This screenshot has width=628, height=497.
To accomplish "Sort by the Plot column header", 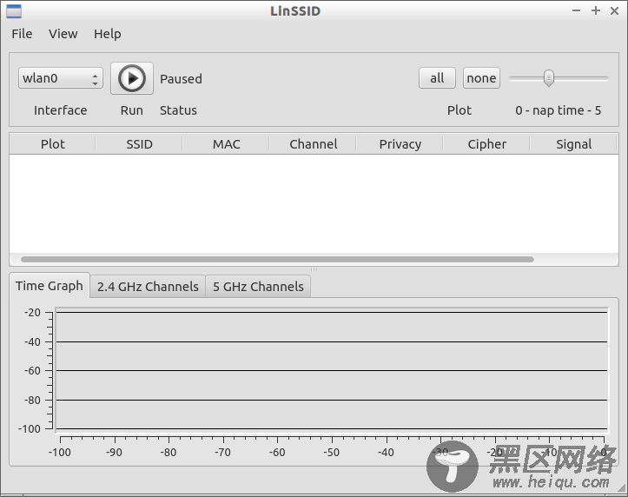I will coord(52,144).
